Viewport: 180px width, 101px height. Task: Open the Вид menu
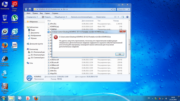41,13
